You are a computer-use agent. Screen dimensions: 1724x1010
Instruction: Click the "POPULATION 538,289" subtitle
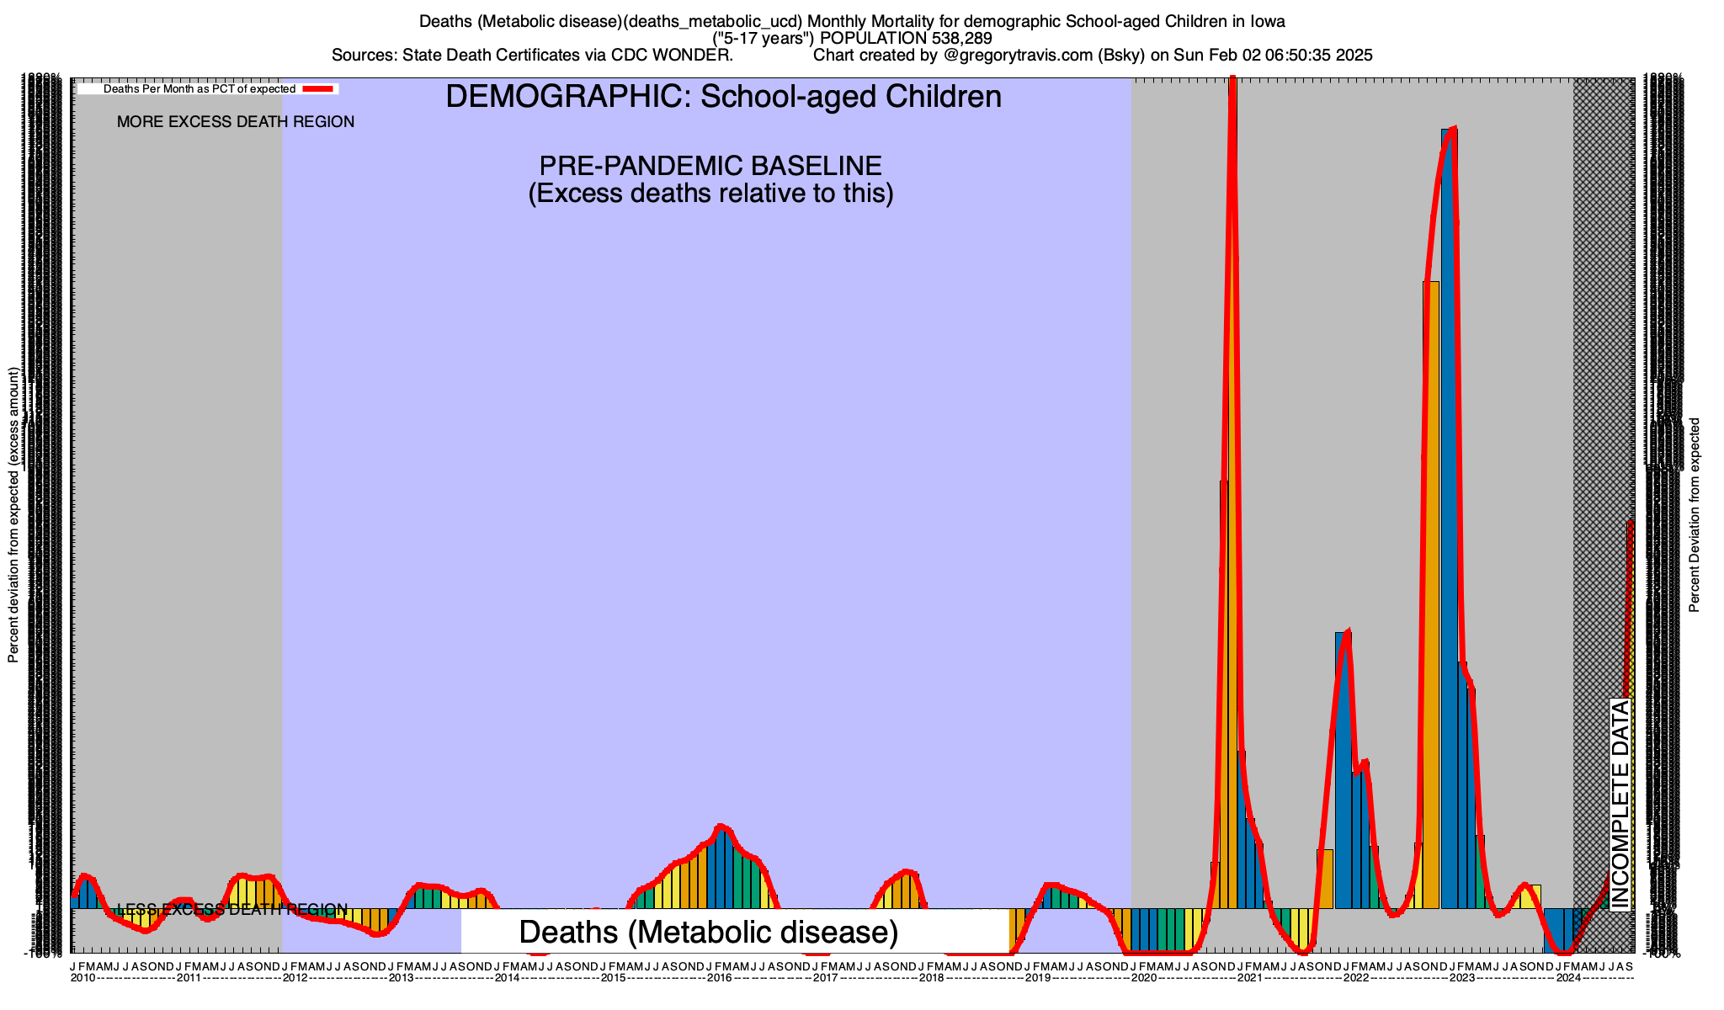(906, 39)
